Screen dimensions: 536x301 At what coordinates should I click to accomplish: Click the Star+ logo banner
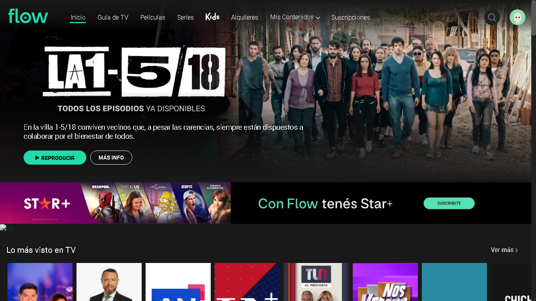tap(47, 203)
